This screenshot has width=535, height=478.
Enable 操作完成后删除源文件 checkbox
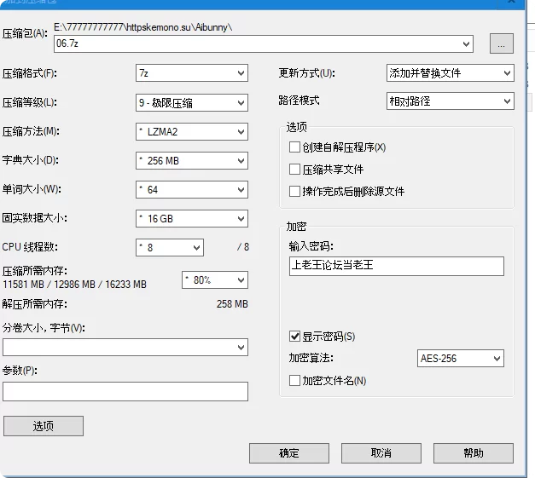294,191
